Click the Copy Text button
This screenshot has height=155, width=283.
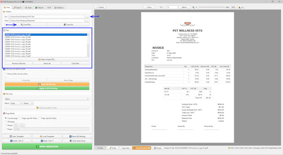pyautogui.click(x=125, y=148)
